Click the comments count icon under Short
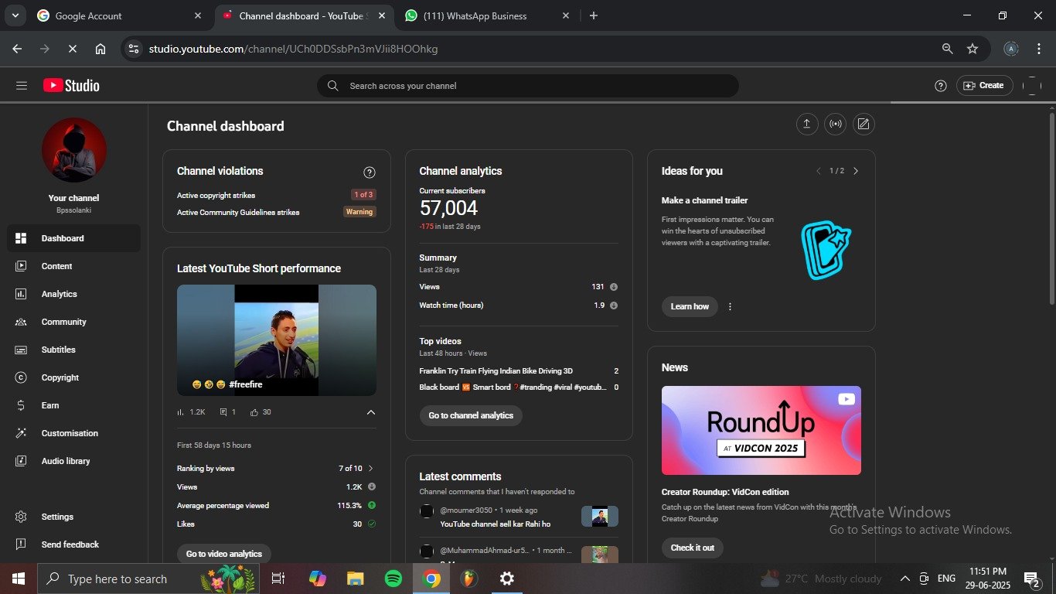This screenshot has width=1056, height=594. coord(223,412)
